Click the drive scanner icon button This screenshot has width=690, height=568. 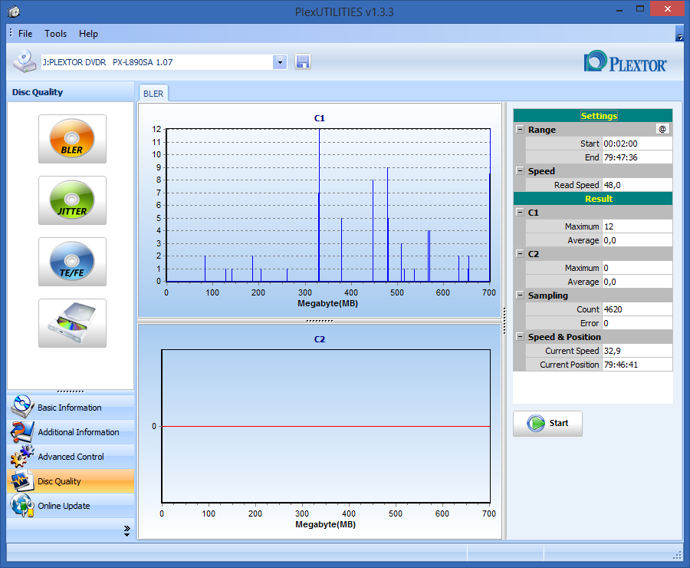tap(72, 323)
